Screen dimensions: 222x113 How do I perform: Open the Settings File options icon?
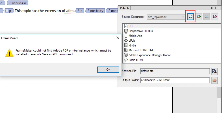point(214,71)
